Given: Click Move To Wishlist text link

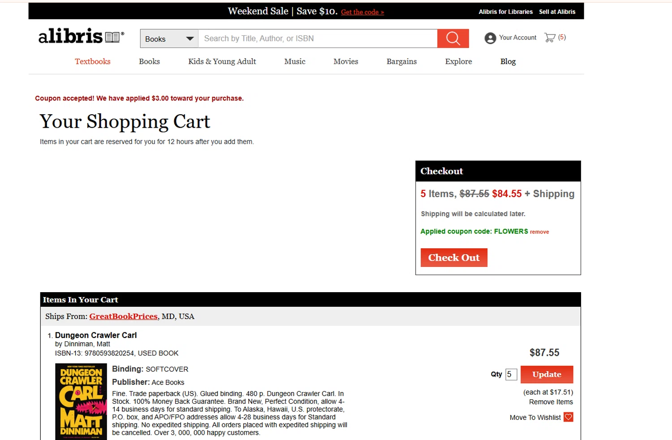Looking at the screenshot, I should [x=535, y=418].
